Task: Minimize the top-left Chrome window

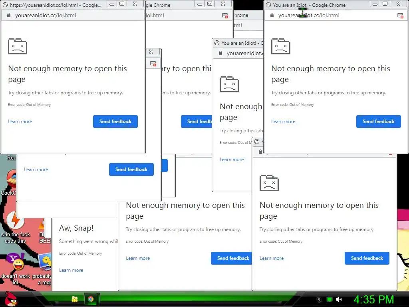Action: [x=112, y=4]
